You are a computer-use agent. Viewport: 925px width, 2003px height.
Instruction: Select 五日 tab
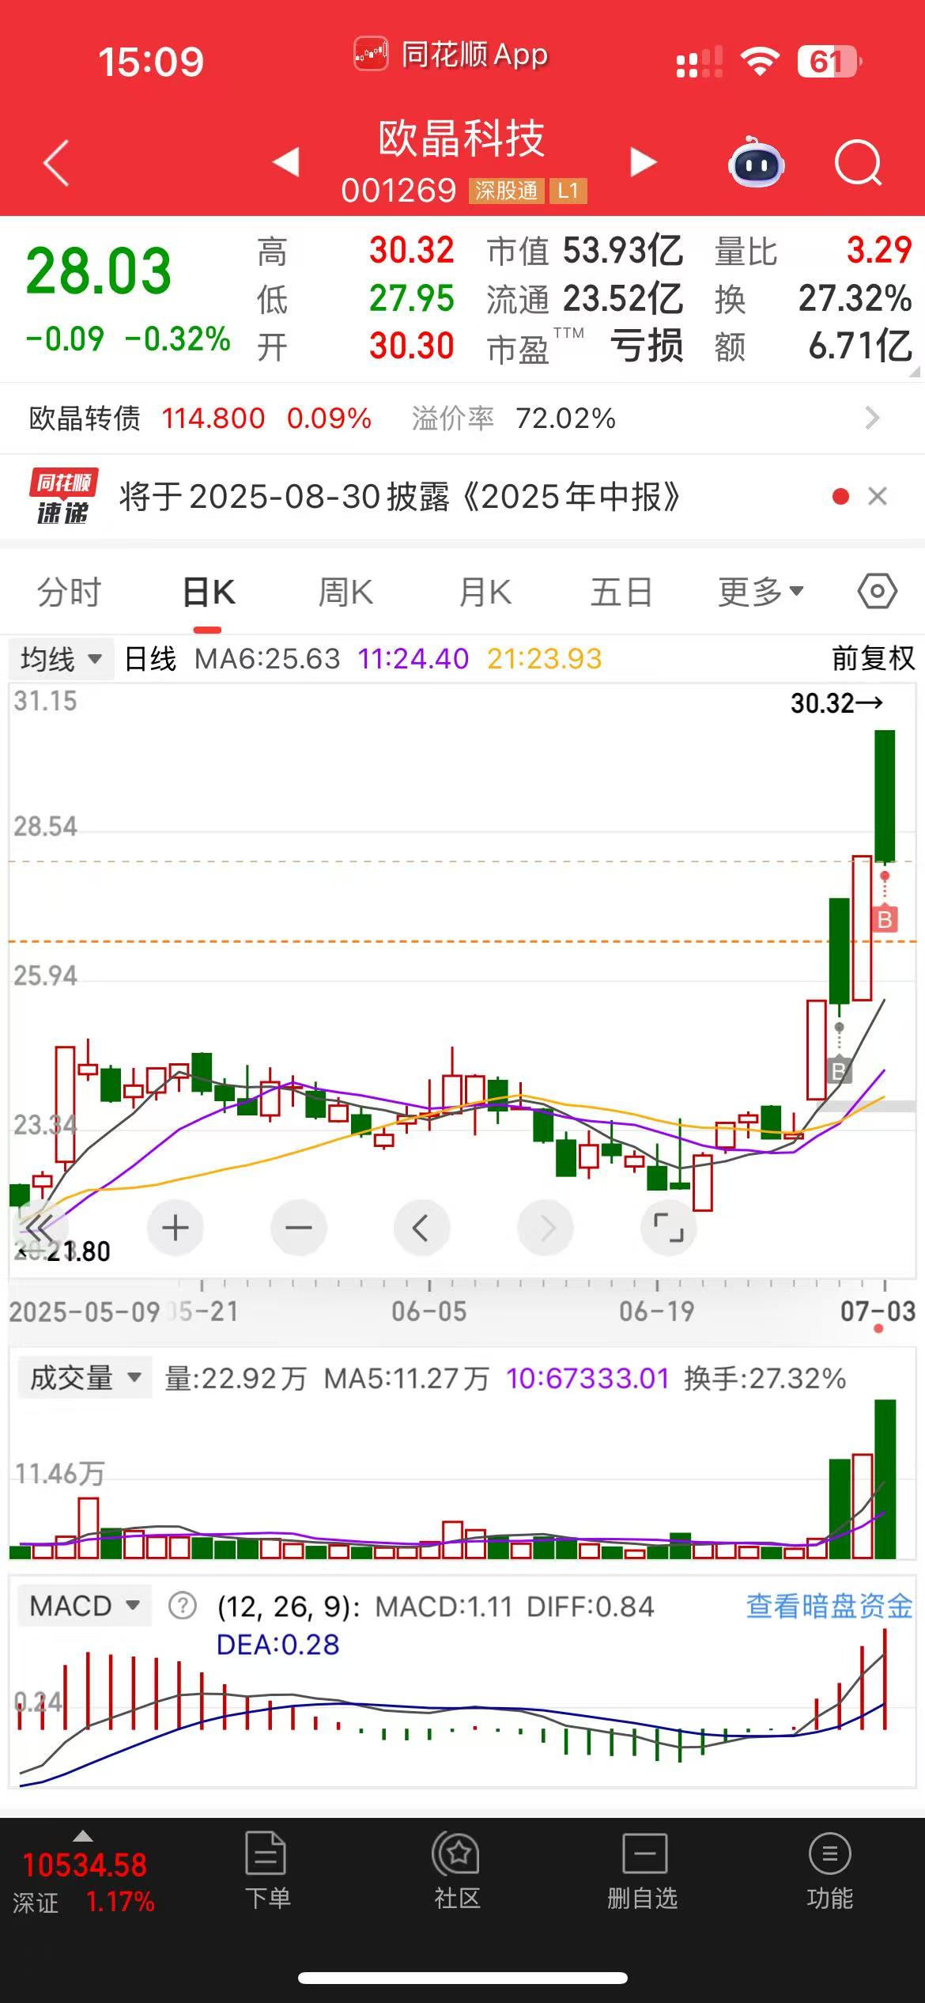621,592
